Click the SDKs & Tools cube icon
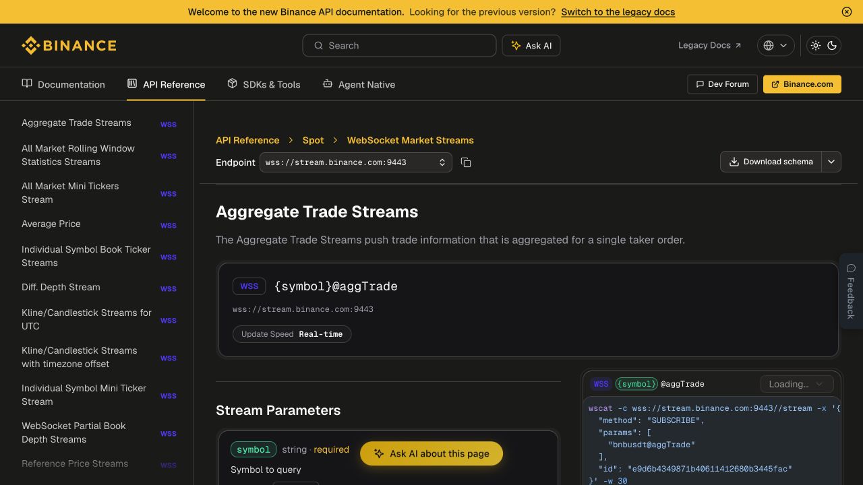This screenshot has height=485, width=863. [x=232, y=84]
